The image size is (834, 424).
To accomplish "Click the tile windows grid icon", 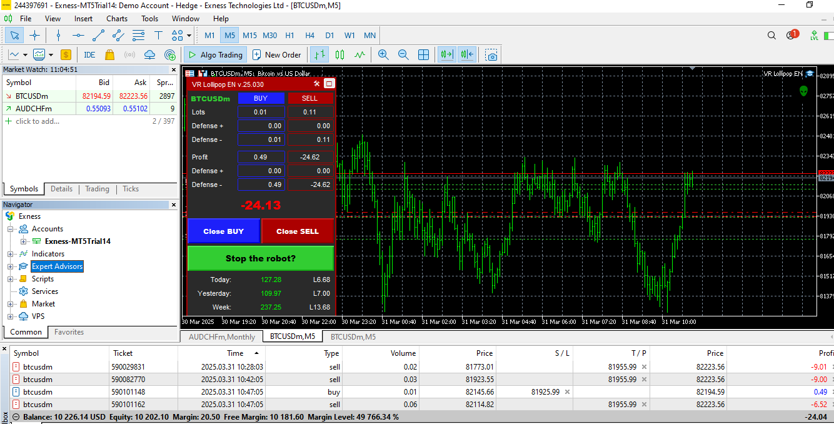I will click(423, 55).
